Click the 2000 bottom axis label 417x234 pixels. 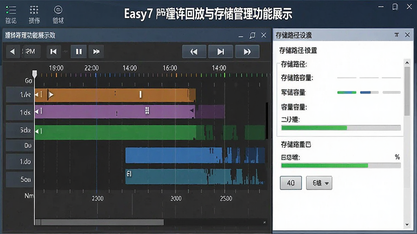176,198
